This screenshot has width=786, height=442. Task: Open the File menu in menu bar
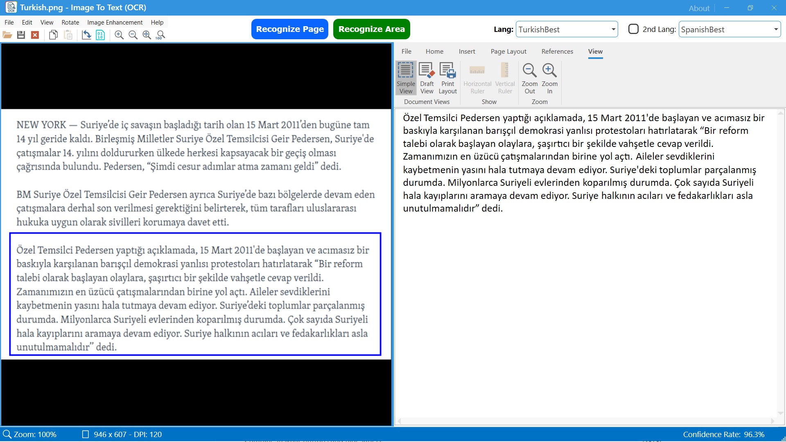point(9,23)
